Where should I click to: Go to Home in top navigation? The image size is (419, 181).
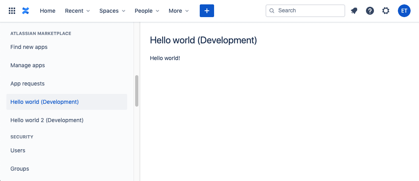47,11
